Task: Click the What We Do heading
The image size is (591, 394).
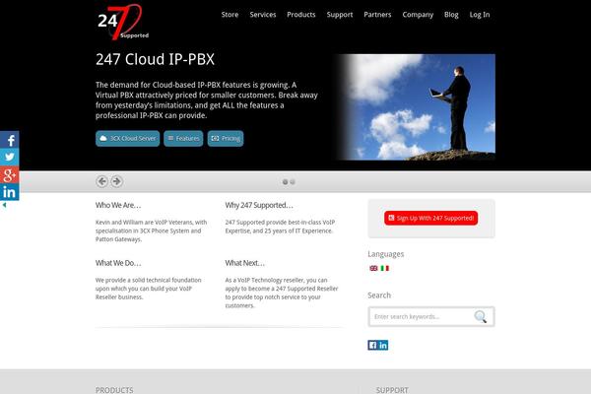Action: point(118,263)
